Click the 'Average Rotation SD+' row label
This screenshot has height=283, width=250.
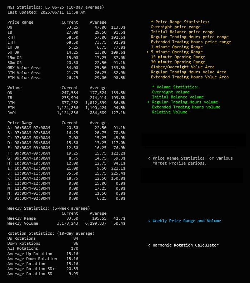point(31,269)
